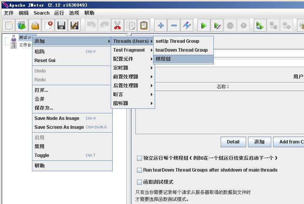Click the Open file folder icon
Screen dimensions: 304x204
coord(35,25)
